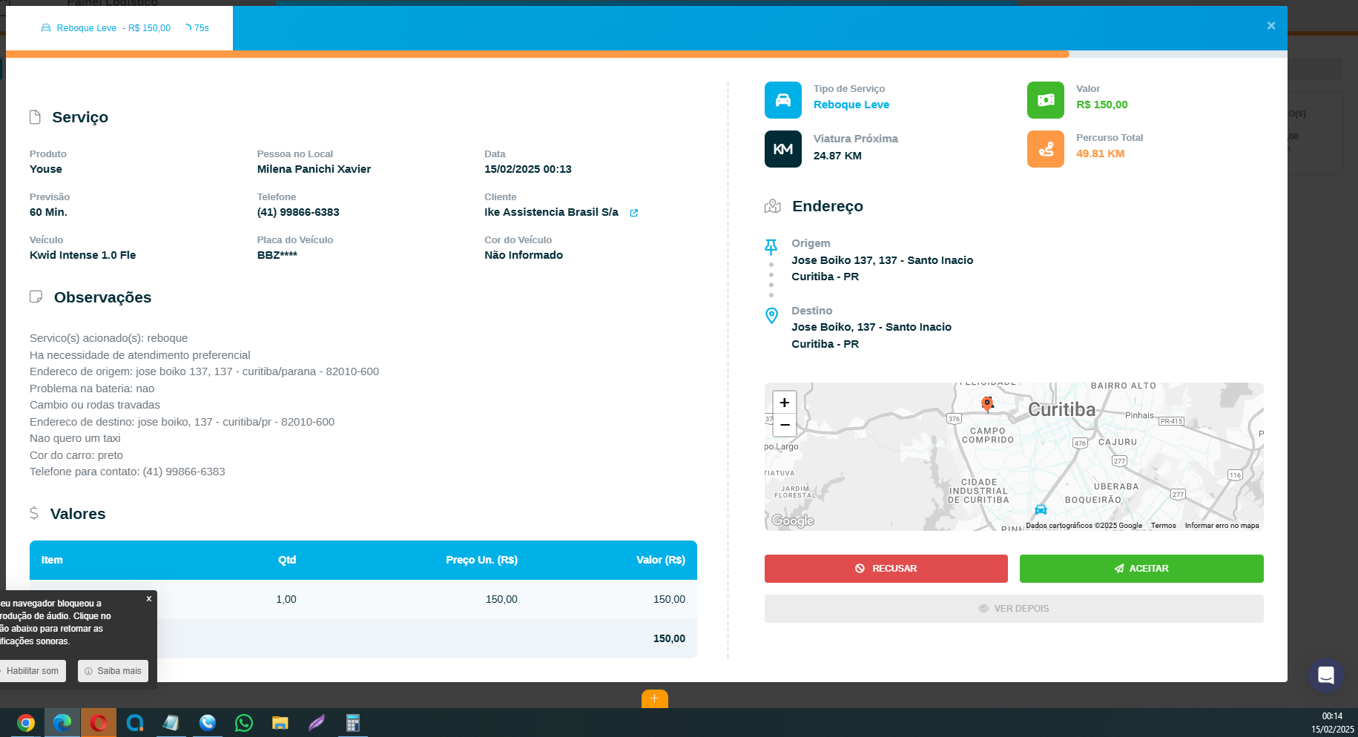1358x737 pixels.
Task: Click Saiba mais in the audio notification
Action: point(113,671)
